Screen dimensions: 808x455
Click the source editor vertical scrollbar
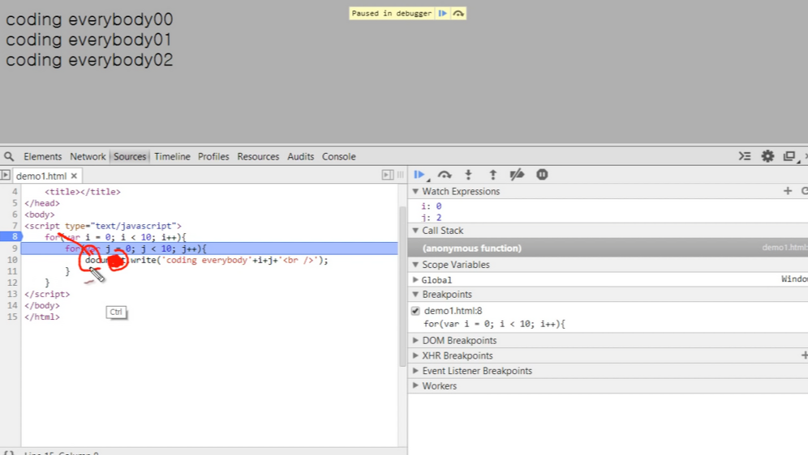pyautogui.click(x=402, y=286)
